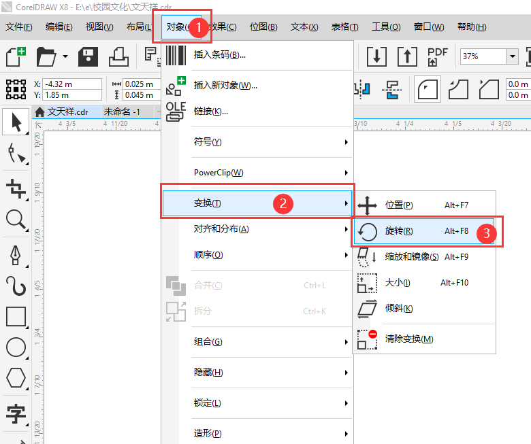Choose 插入新对象(W)... menu entry
Viewport: 531px width, 444px height.
(257, 85)
